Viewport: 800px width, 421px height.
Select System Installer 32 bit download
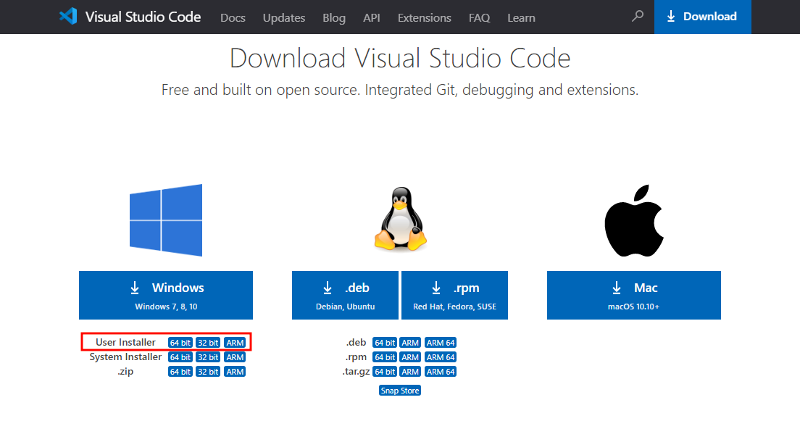pyautogui.click(x=207, y=357)
